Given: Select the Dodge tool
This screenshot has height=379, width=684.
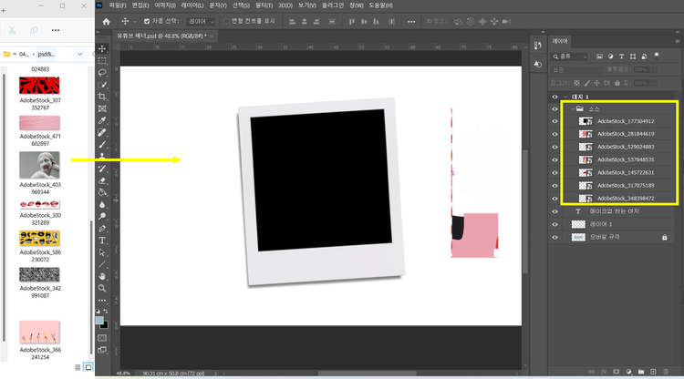Looking at the screenshot, I should (x=102, y=217).
